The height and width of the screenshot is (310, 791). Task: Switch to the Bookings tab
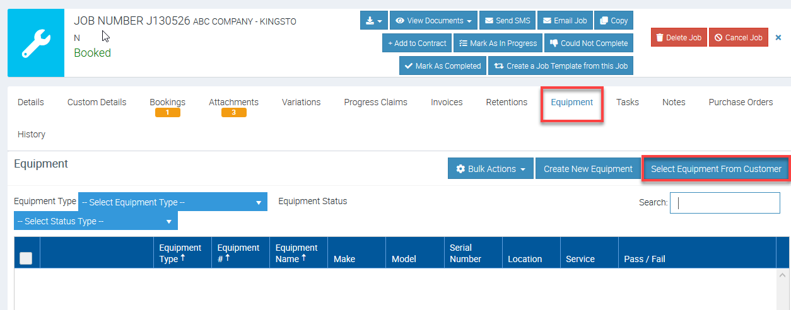pos(167,102)
